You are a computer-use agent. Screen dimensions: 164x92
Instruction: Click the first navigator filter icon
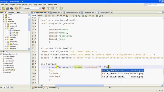click(4, 87)
